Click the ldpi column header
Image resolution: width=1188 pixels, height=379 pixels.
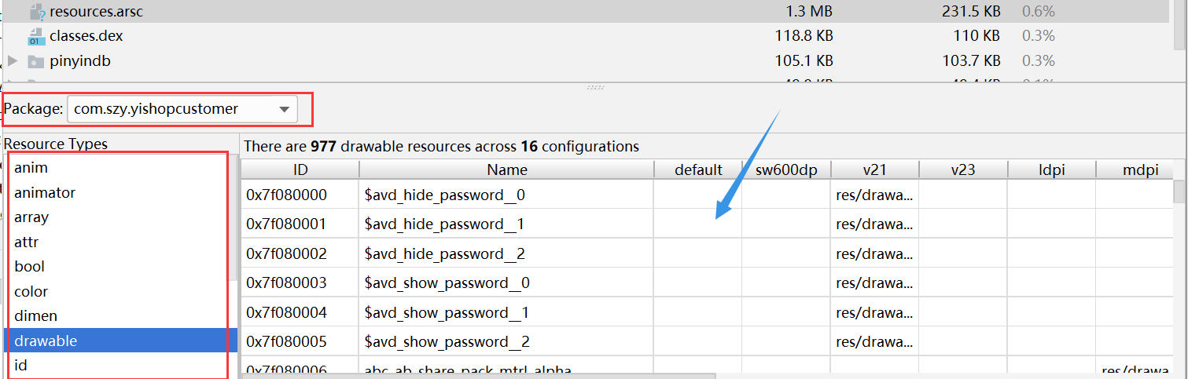pyautogui.click(x=1050, y=169)
